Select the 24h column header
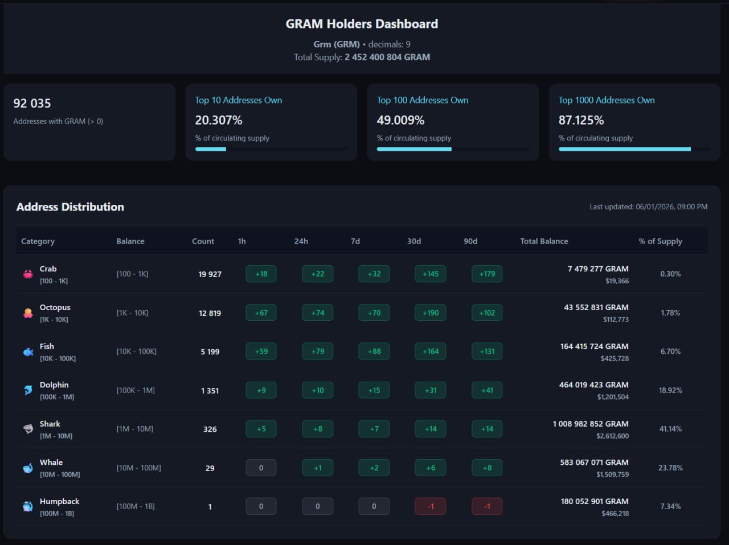The height and width of the screenshot is (545, 729). click(x=301, y=241)
